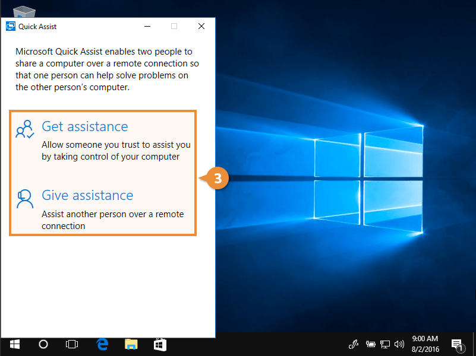Open File Explorer from taskbar
476x356 pixels.
pyautogui.click(x=131, y=345)
